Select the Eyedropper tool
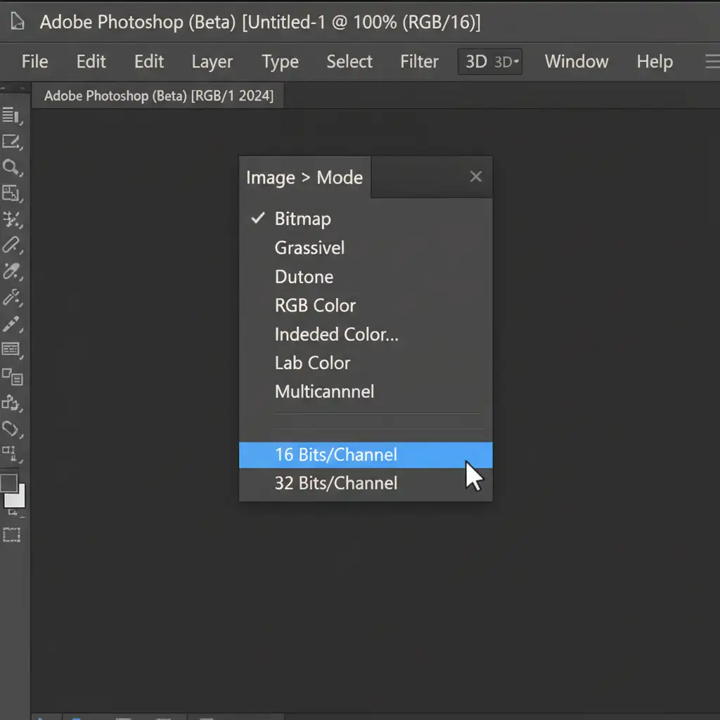This screenshot has height=720, width=720. tap(11, 271)
